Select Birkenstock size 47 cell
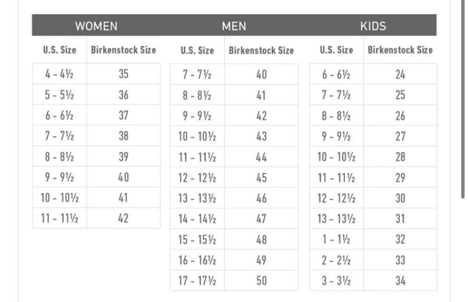The height and width of the screenshot is (302, 468). 261,219
